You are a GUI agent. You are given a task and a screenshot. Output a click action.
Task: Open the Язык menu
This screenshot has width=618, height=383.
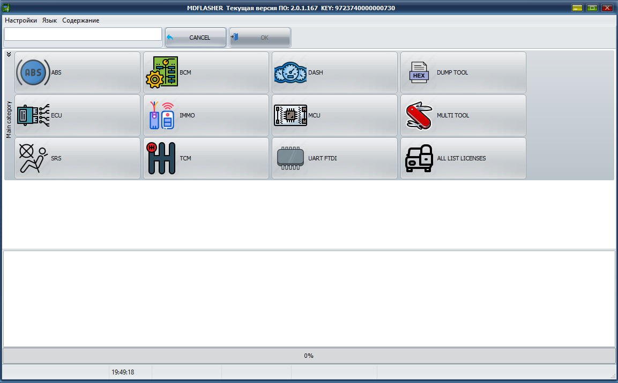(x=50, y=20)
